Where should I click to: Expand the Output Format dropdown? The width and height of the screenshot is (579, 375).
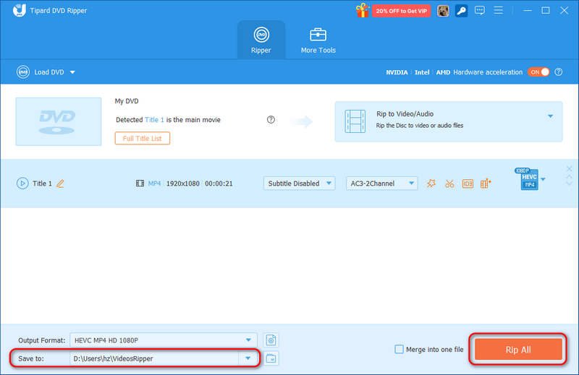tap(249, 340)
